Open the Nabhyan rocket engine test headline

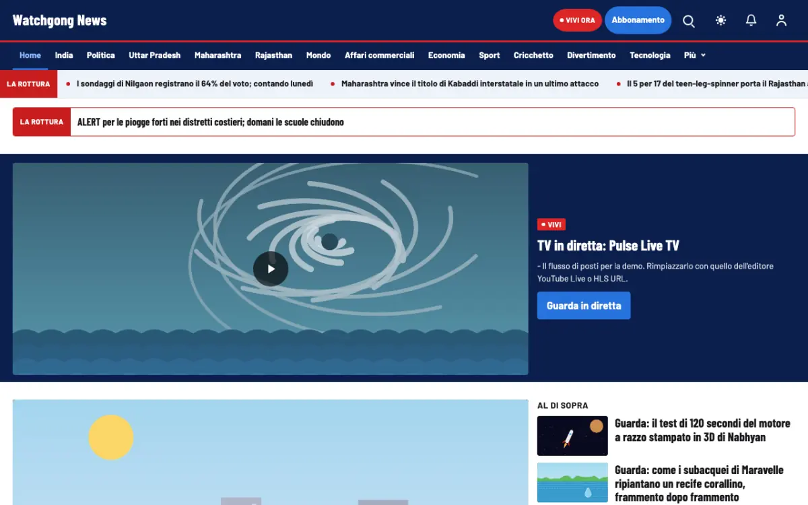pos(702,430)
